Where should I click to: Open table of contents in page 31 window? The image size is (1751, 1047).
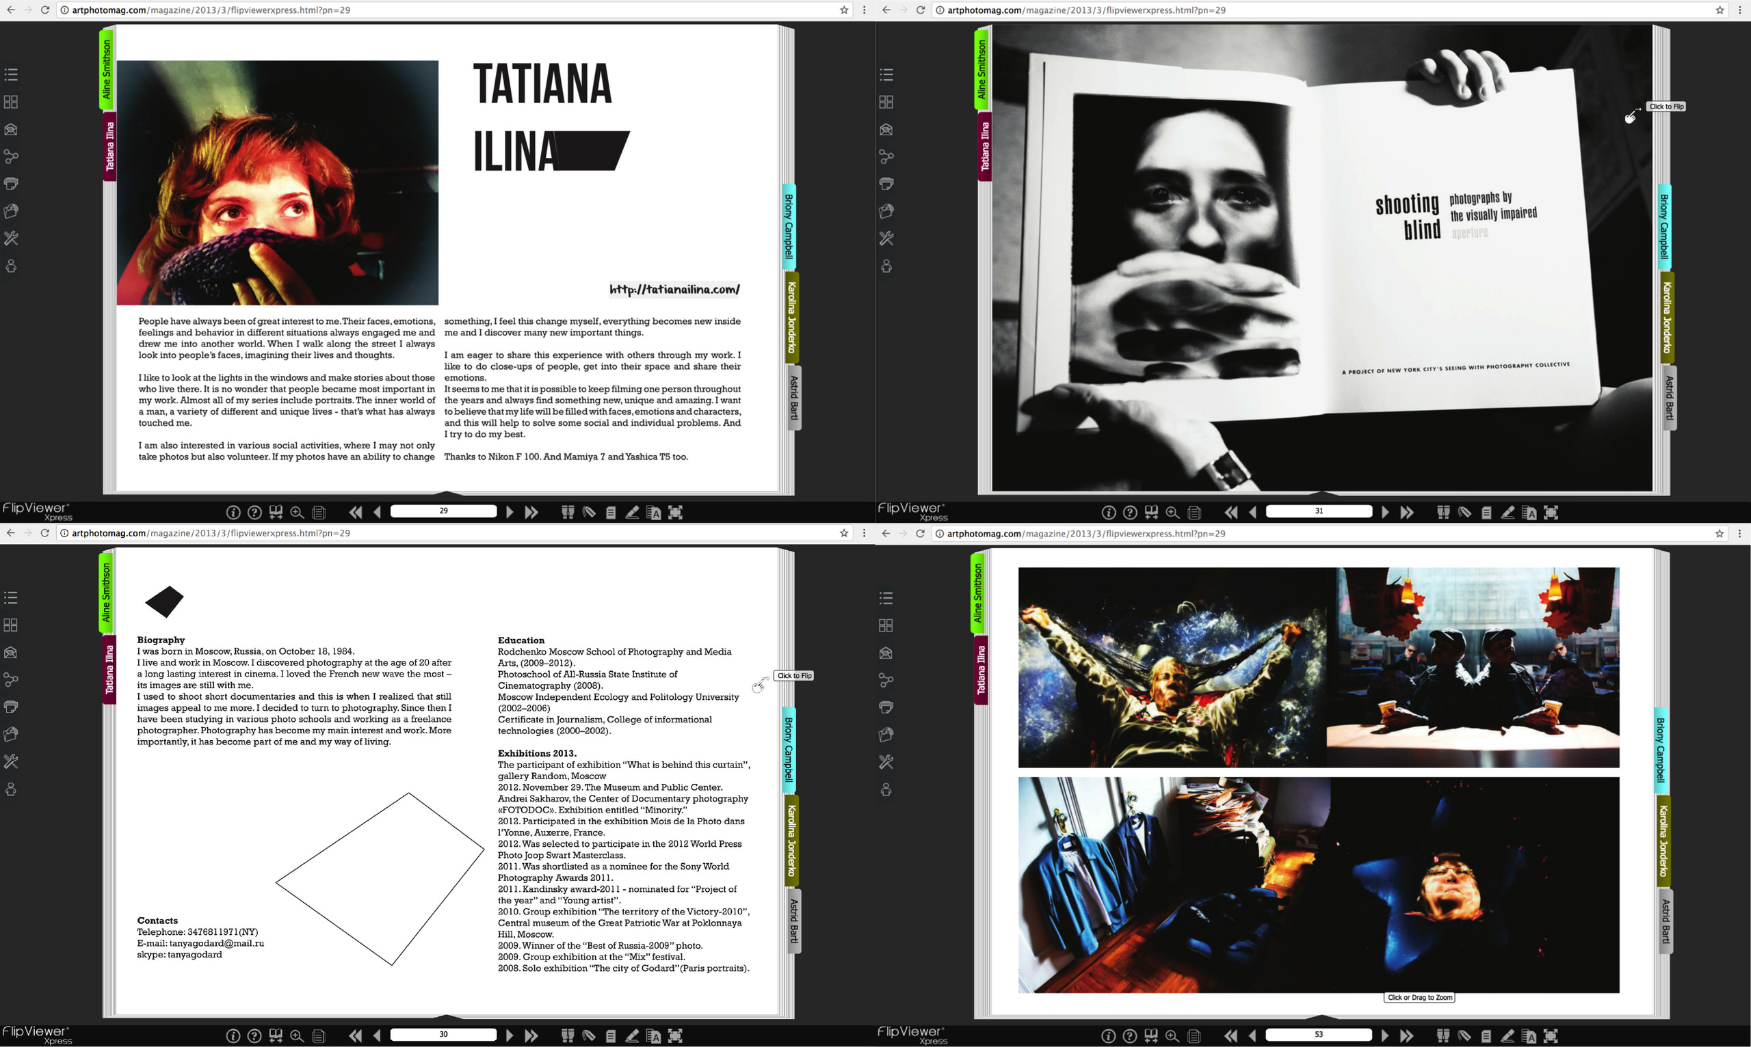click(886, 74)
